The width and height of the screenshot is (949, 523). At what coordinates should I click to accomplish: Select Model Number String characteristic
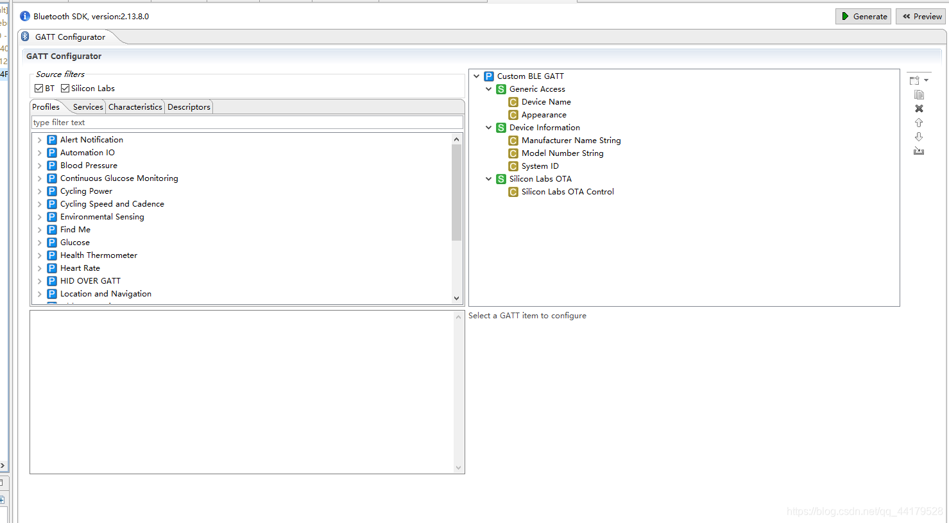coord(563,153)
